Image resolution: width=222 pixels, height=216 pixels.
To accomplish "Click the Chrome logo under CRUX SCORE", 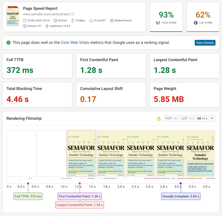I will [158, 23].
